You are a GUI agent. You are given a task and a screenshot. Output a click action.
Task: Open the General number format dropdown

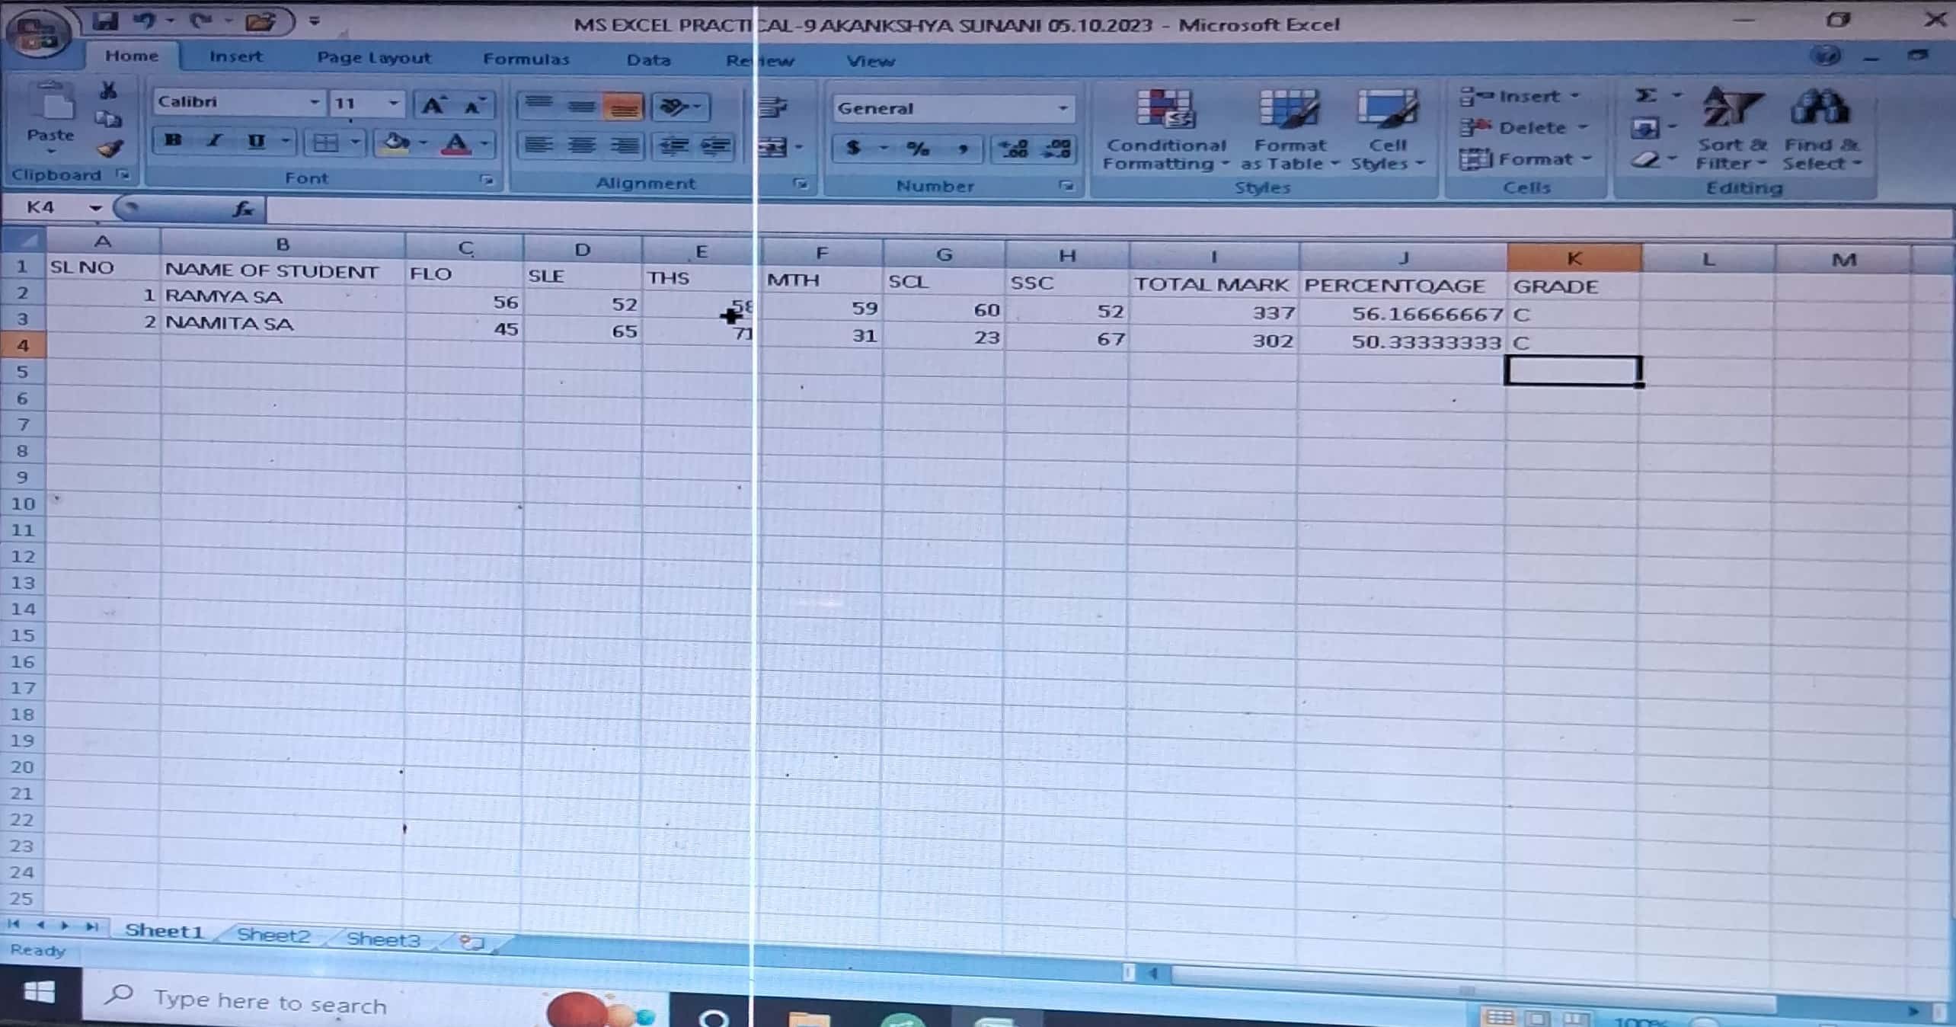(1063, 109)
